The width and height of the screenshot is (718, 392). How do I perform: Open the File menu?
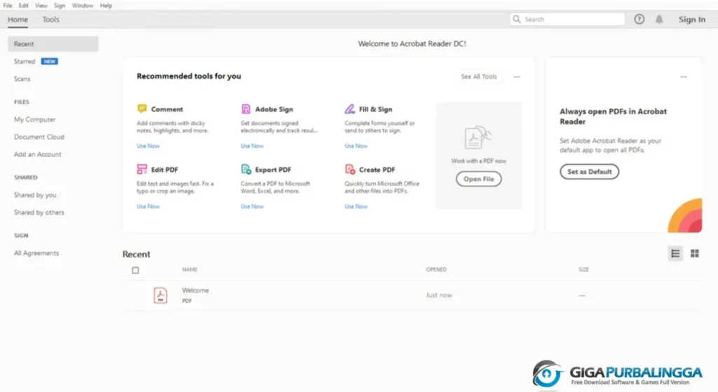(x=8, y=6)
